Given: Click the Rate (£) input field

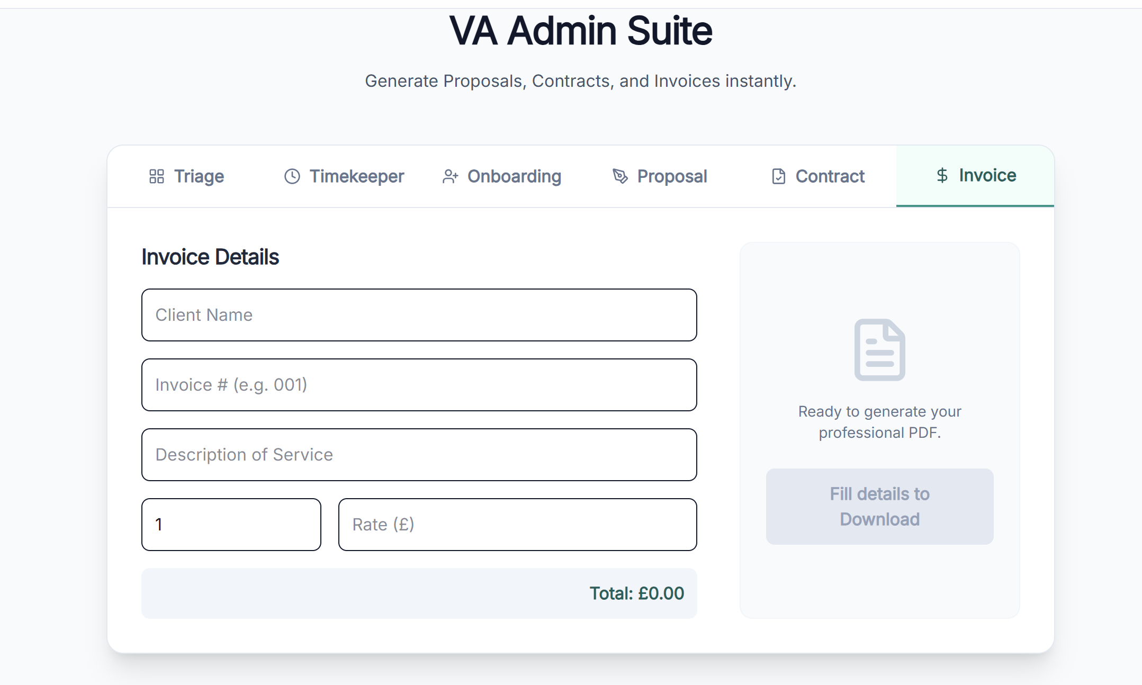Looking at the screenshot, I should (x=517, y=525).
